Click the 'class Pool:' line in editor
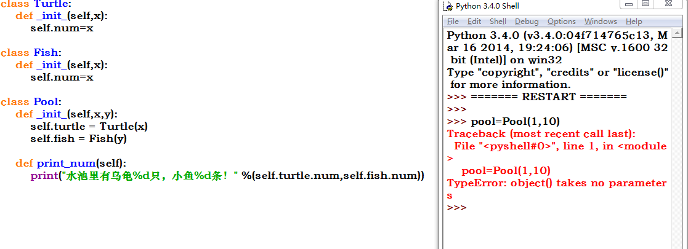Screen dimensions: 688x249 click(x=31, y=102)
